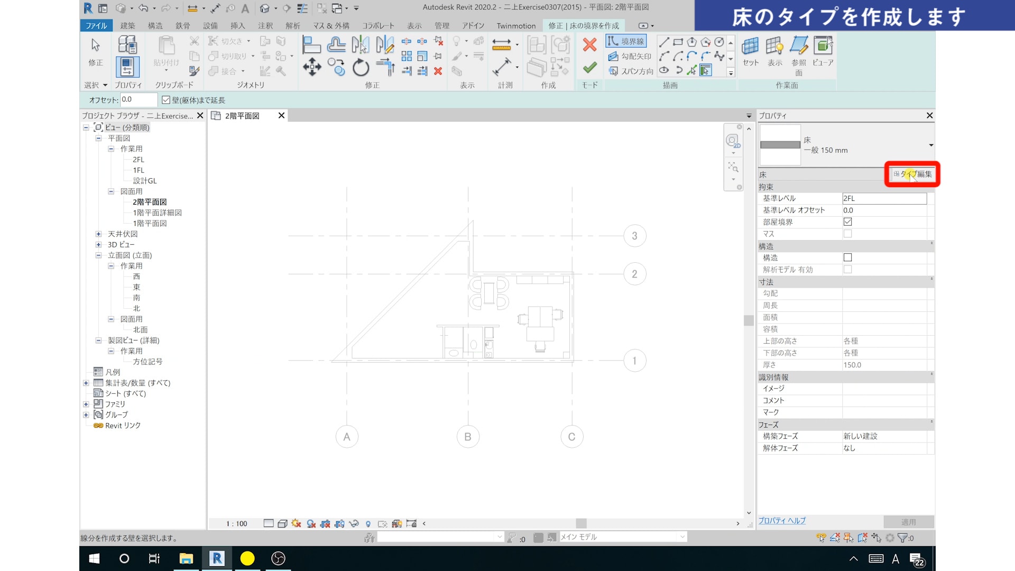Open the File menu tab
The image size is (1015, 571).
pos(96,25)
